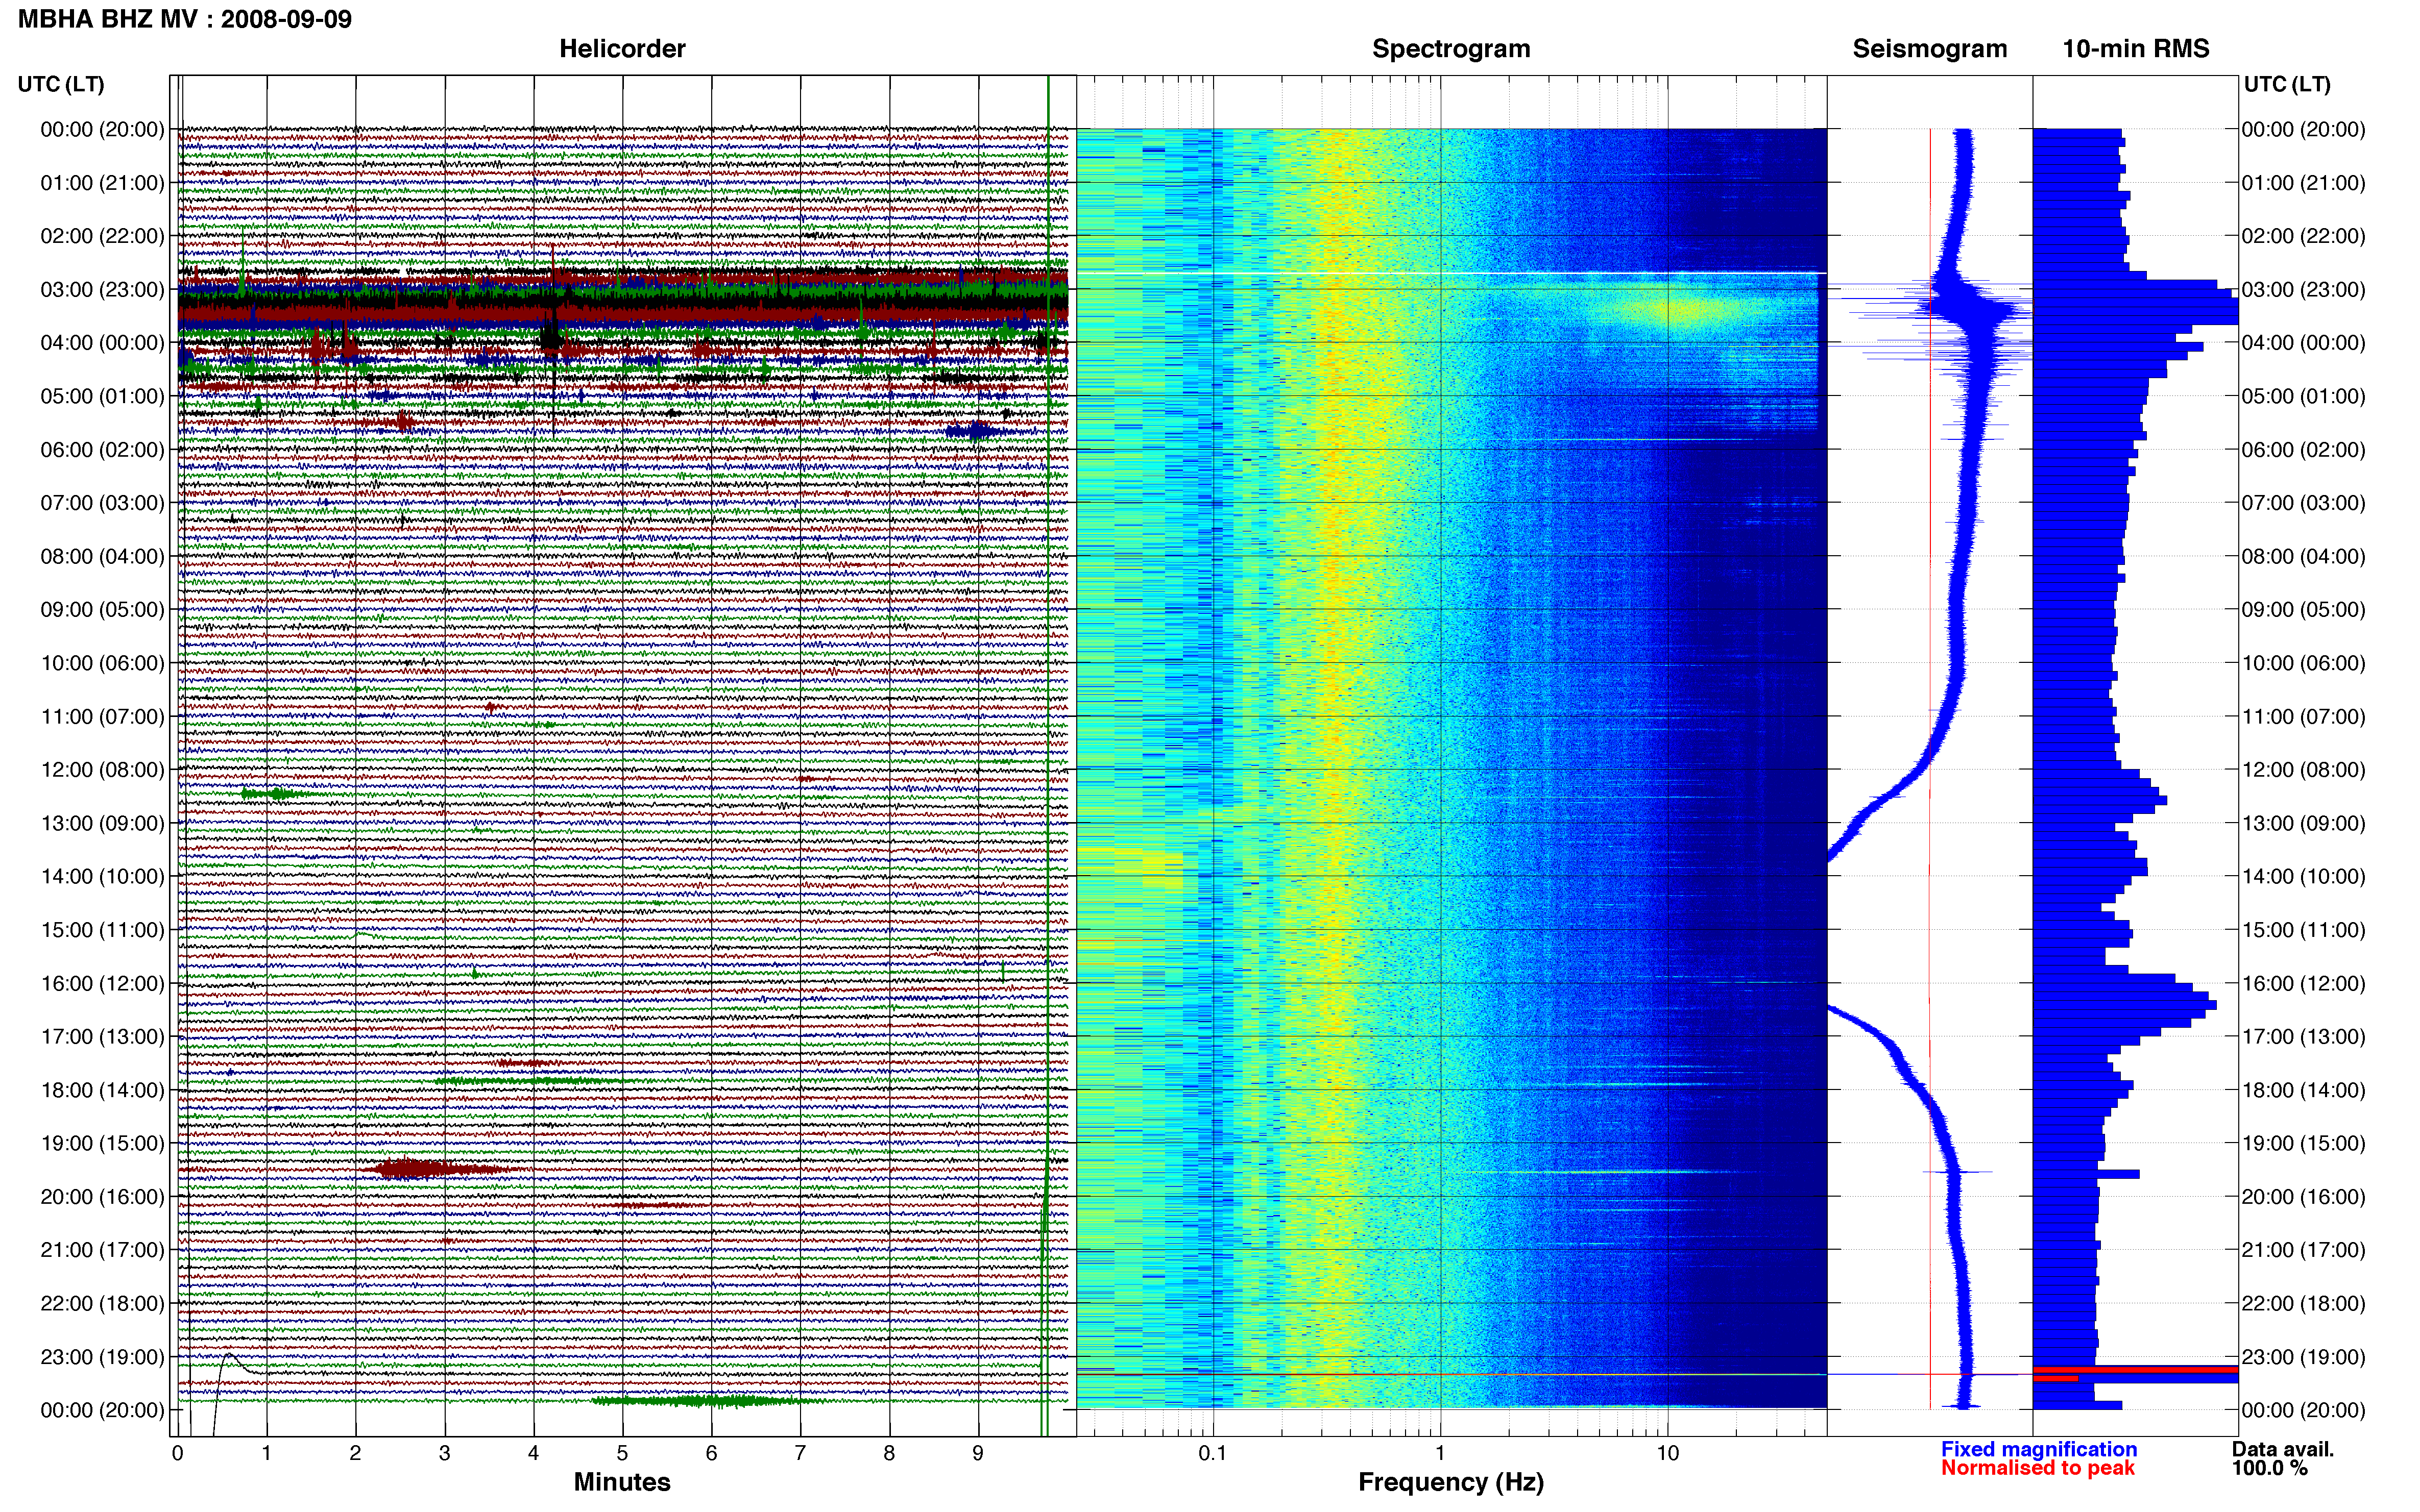The height and width of the screenshot is (1512, 2420).
Task: Click the Fixed magnification legend text
Action: 2039,1449
